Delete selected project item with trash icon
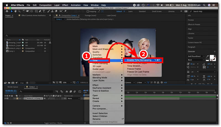 (x=27, y=83)
